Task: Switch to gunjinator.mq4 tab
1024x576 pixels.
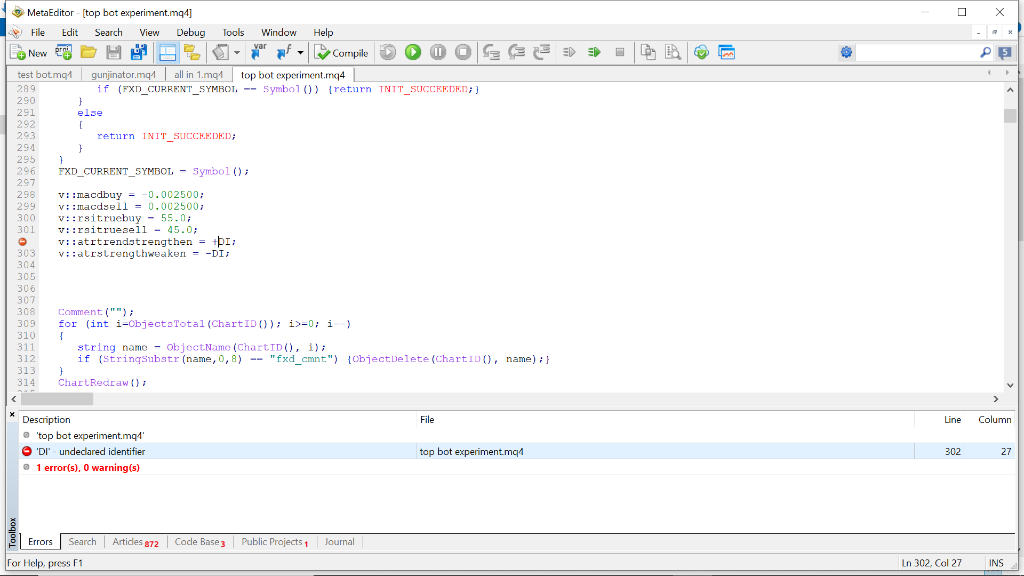Action: [x=124, y=75]
